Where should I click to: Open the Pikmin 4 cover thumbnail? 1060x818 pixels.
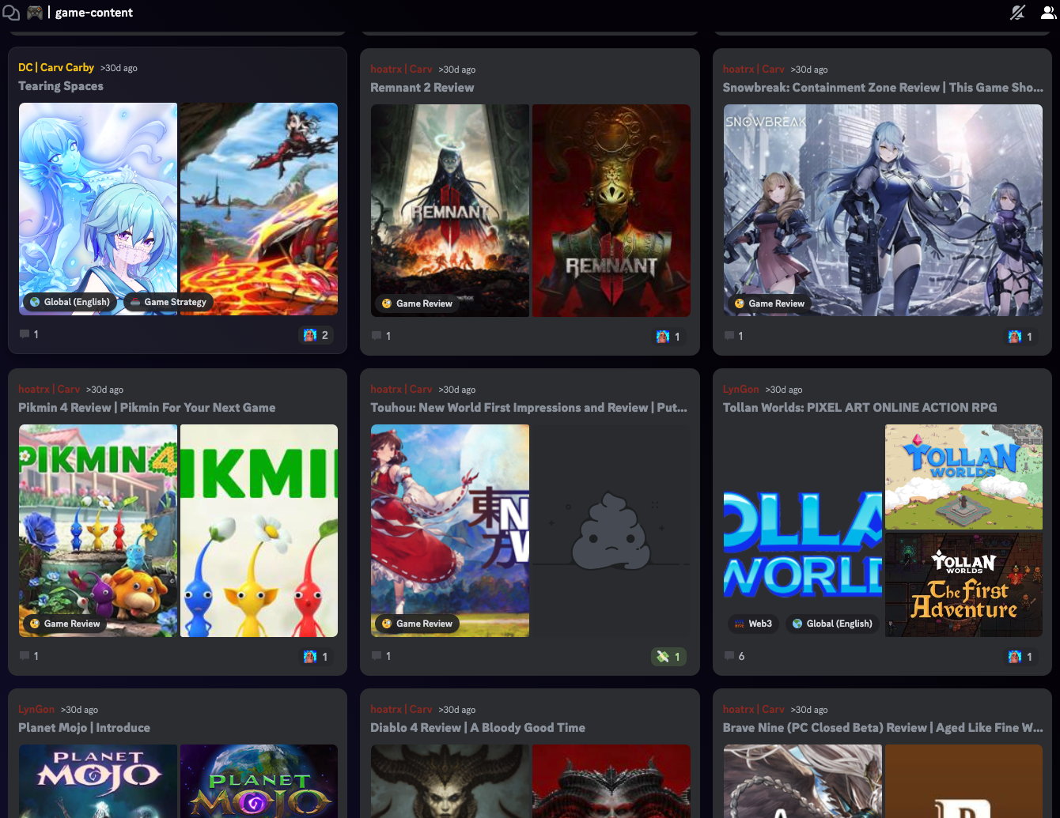click(97, 530)
